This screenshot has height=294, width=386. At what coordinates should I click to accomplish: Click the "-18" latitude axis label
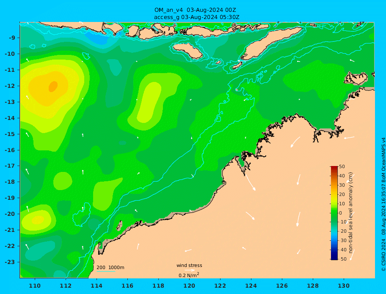pos(10,182)
